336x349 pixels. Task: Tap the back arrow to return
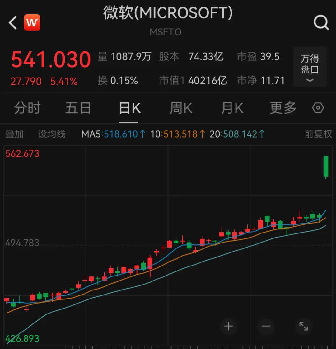click(x=12, y=22)
